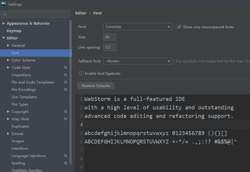Click project-level icon beside File Encodings
This screenshot has height=172, width=250.
click(65, 90)
